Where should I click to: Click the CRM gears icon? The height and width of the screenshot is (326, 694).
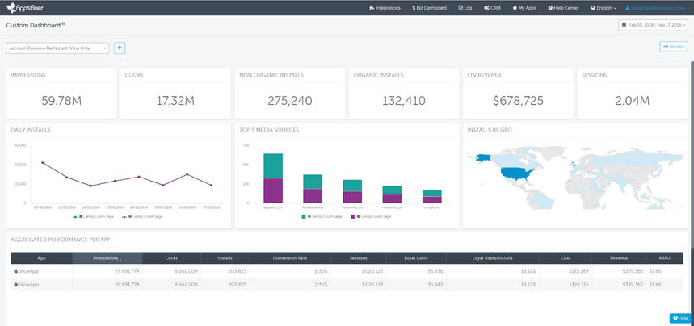pos(487,7)
